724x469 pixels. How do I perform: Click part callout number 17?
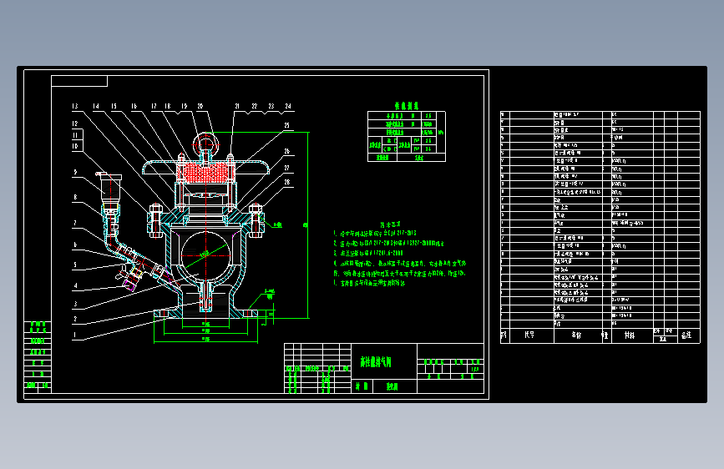click(x=154, y=106)
